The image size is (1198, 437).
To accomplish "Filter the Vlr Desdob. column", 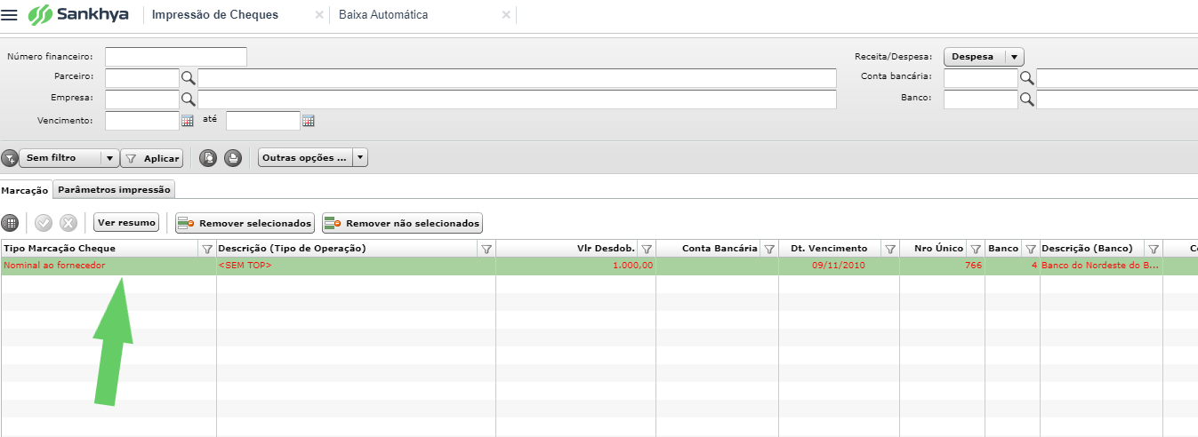I will [x=647, y=249].
